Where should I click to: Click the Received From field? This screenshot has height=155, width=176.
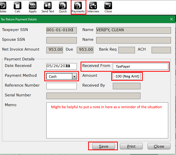[140, 66]
